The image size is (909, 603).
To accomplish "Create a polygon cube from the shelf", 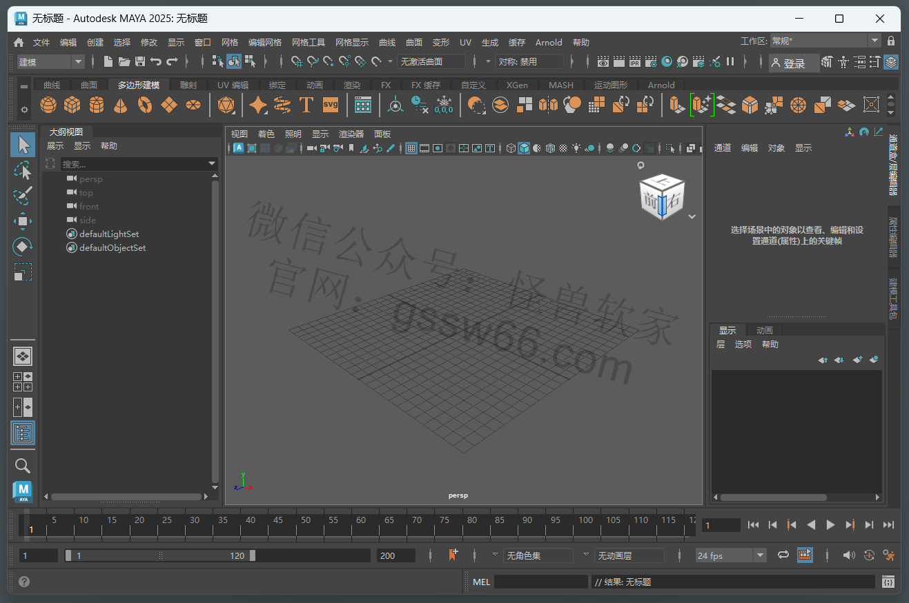I will coord(72,105).
